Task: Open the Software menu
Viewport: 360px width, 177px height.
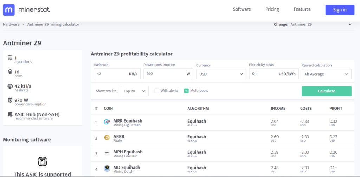Action: pos(242,9)
